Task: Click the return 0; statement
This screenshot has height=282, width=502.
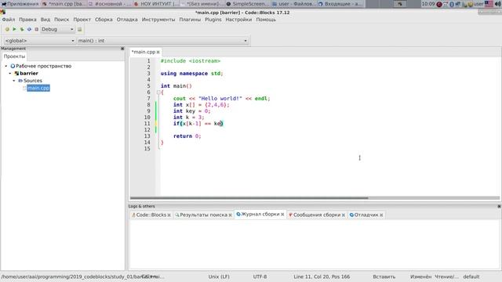Action: tap(187, 136)
